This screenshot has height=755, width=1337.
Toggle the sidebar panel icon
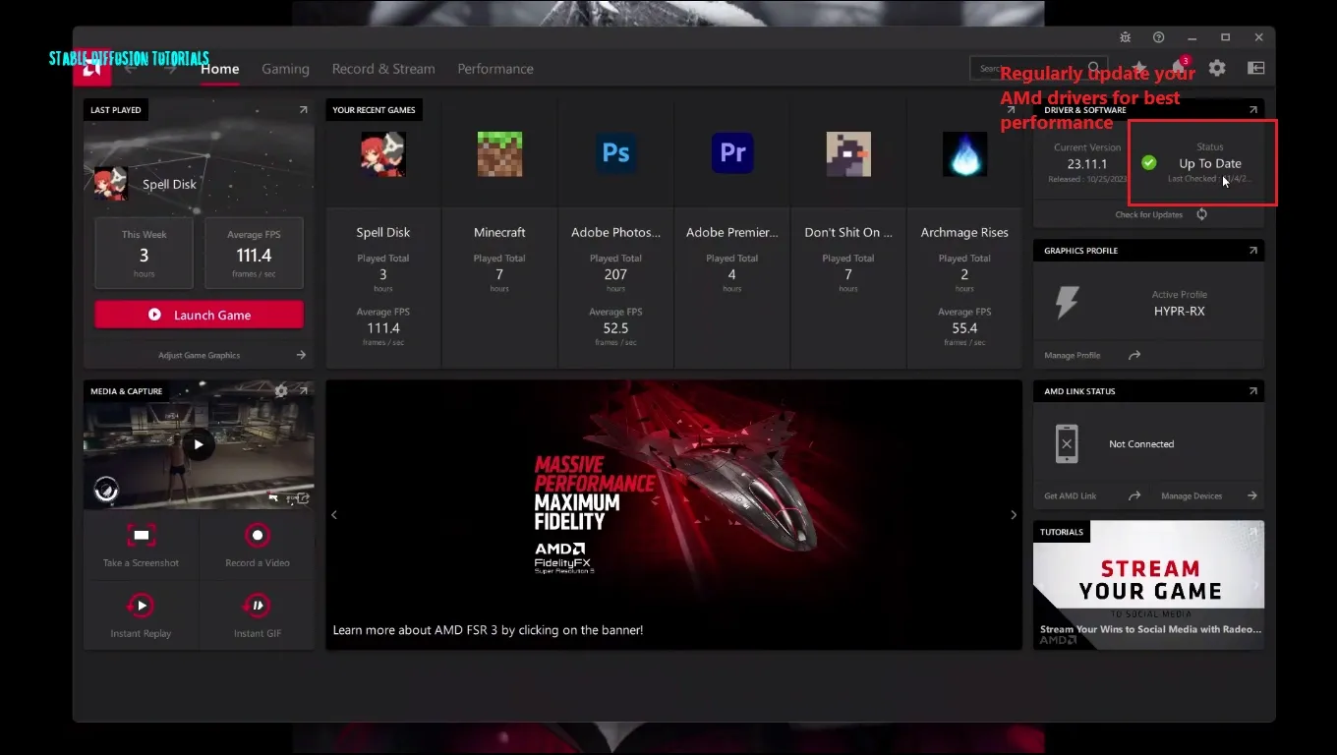click(1255, 68)
